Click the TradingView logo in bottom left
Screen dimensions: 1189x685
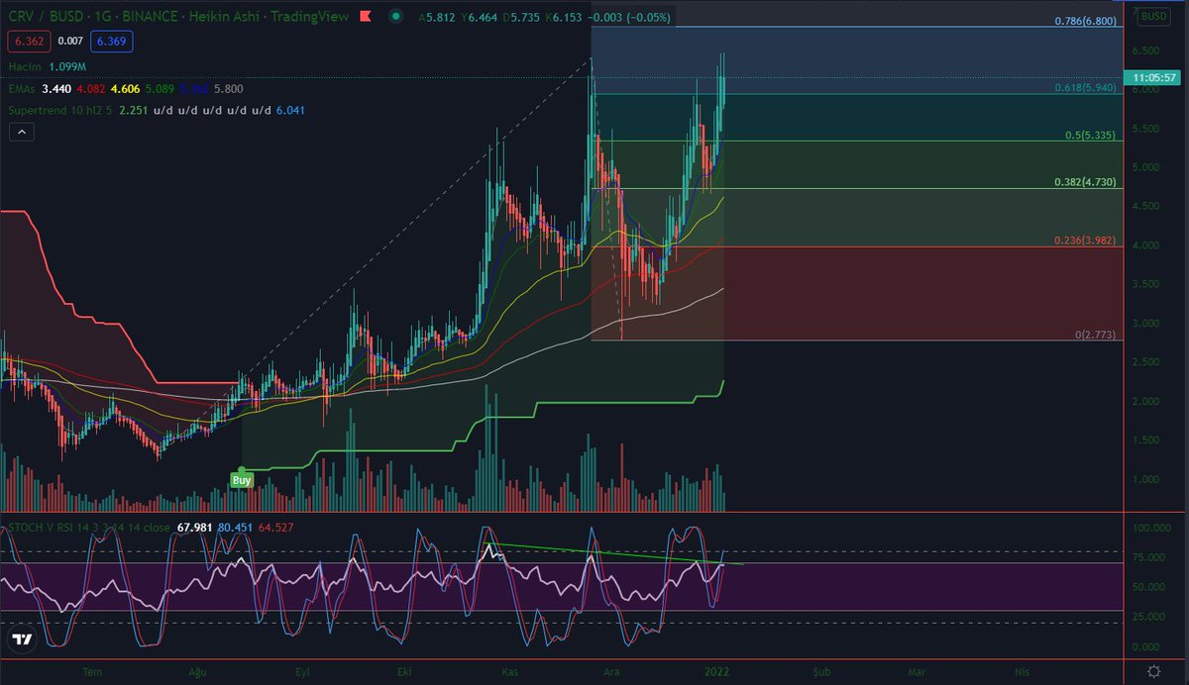(x=21, y=638)
